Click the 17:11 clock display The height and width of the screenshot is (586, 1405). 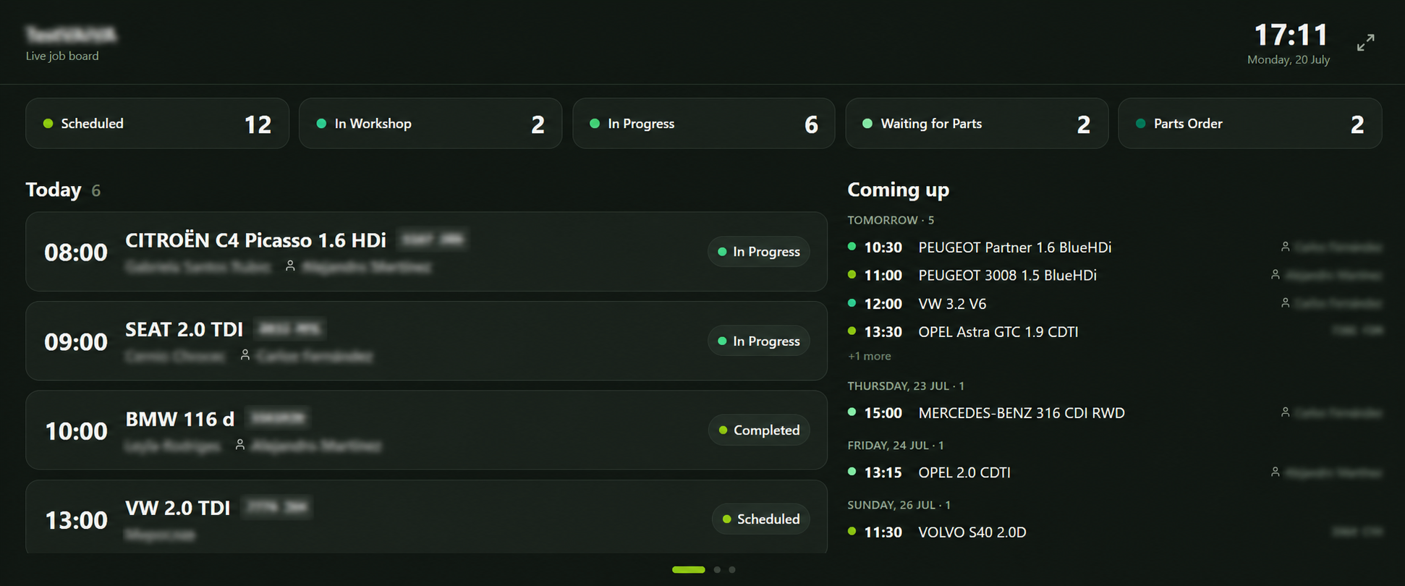click(1291, 35)
